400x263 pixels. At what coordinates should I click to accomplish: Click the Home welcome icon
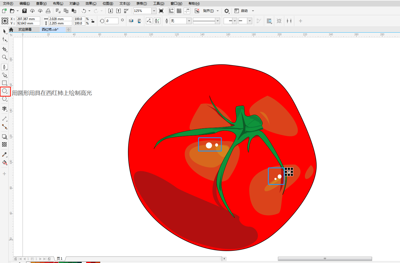pos(11,30)
